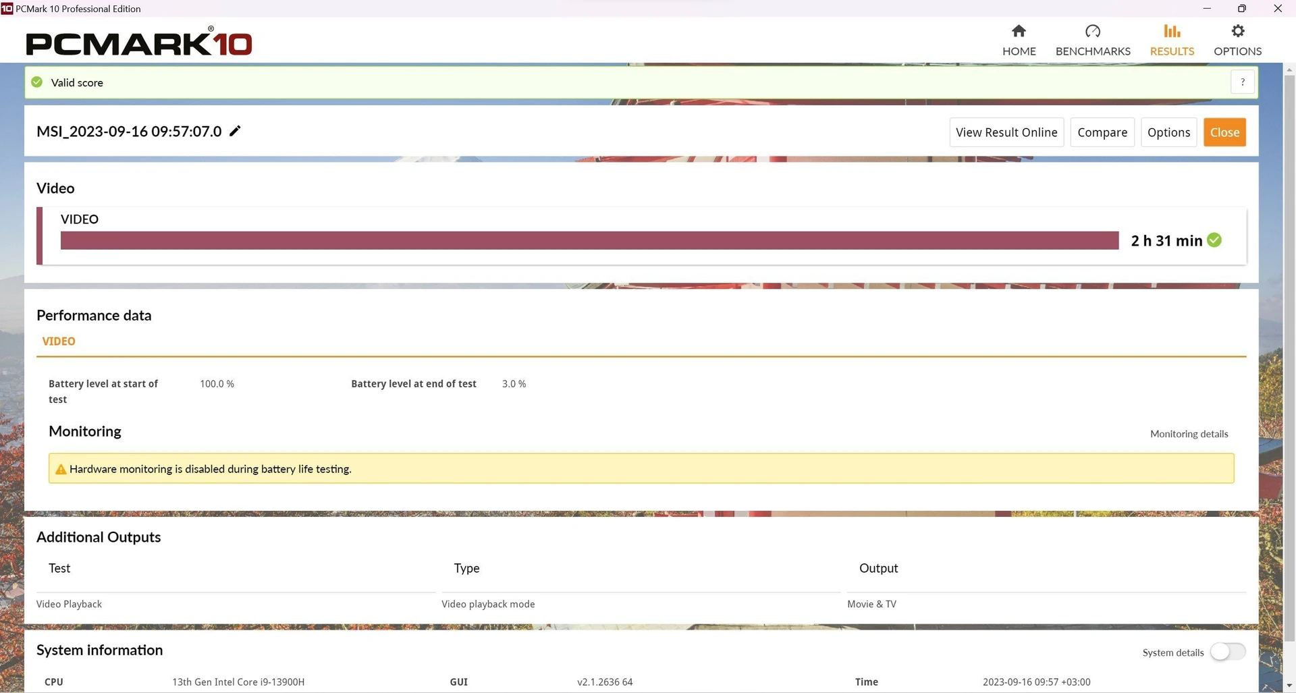Image resolution: width=1296 pixels, height=693 pixels.
Task: Click the Compare button
Action: [1102, 132]
